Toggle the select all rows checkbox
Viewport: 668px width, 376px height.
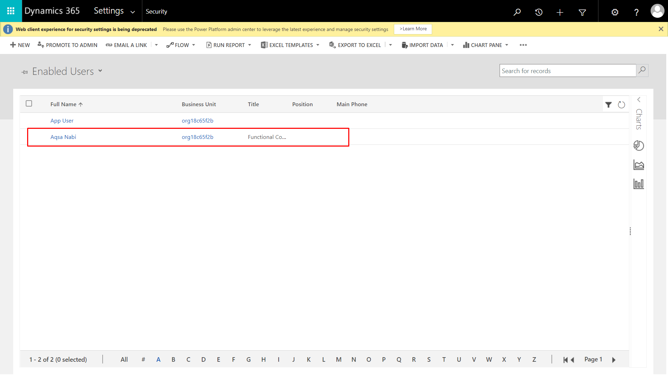[x=29, y=103]
